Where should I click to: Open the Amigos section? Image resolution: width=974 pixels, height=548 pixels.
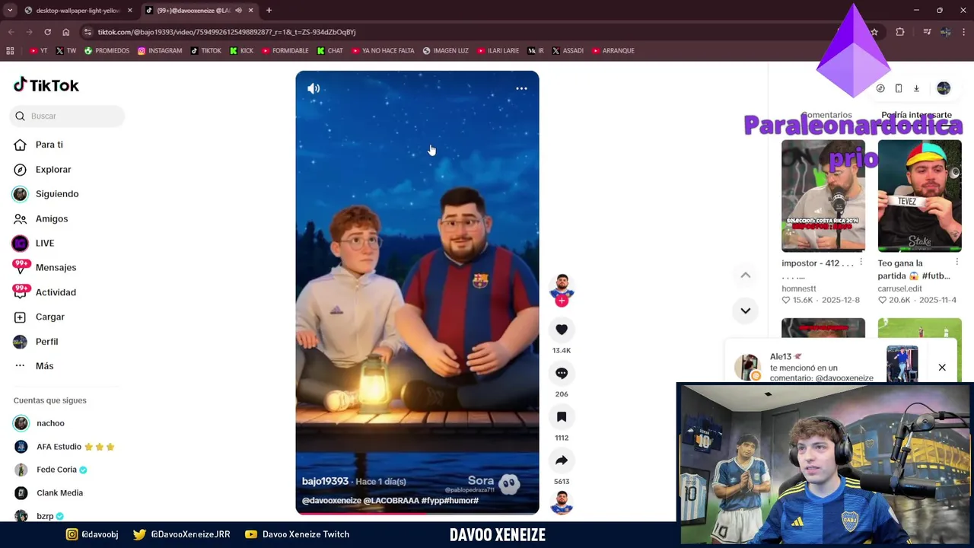pyautogui.click(x=51, y=218)
